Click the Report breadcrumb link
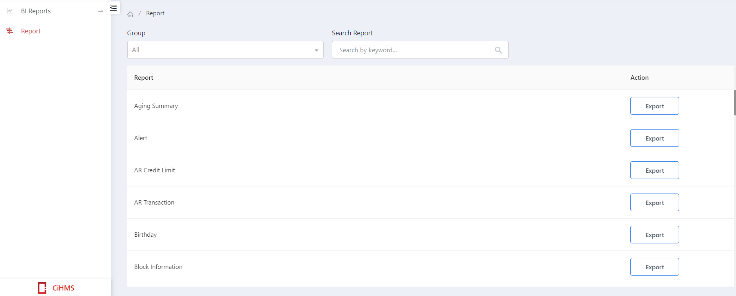This screenshot has height=296, width=736. coord(155,13)
